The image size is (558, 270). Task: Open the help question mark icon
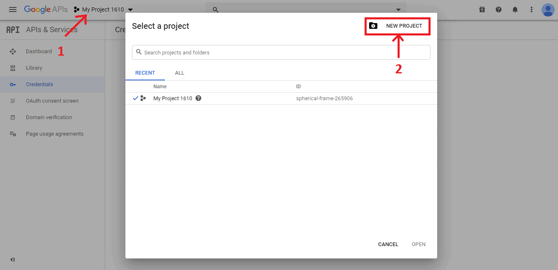click(499, 9)
